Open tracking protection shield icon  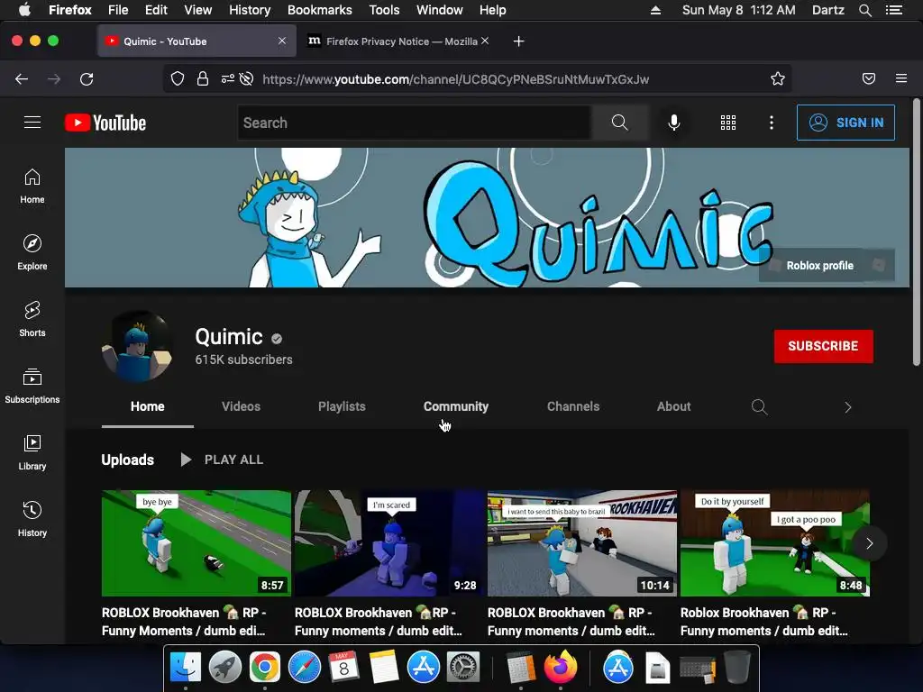pyautogui.click(x=178, y=79)
